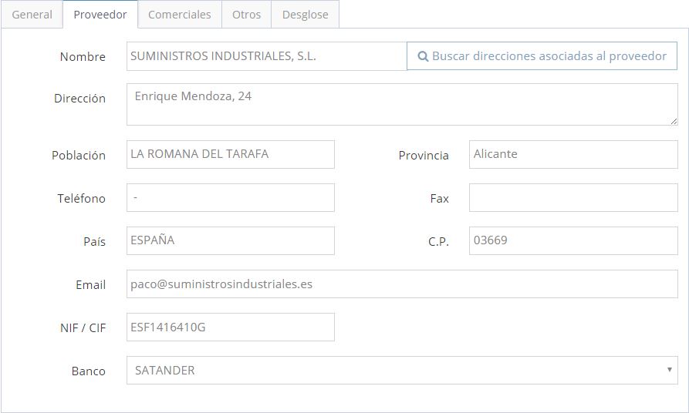Click the Provincia field with Alicante
Screen dimensions: 689x413
click(x=573, y=155)
